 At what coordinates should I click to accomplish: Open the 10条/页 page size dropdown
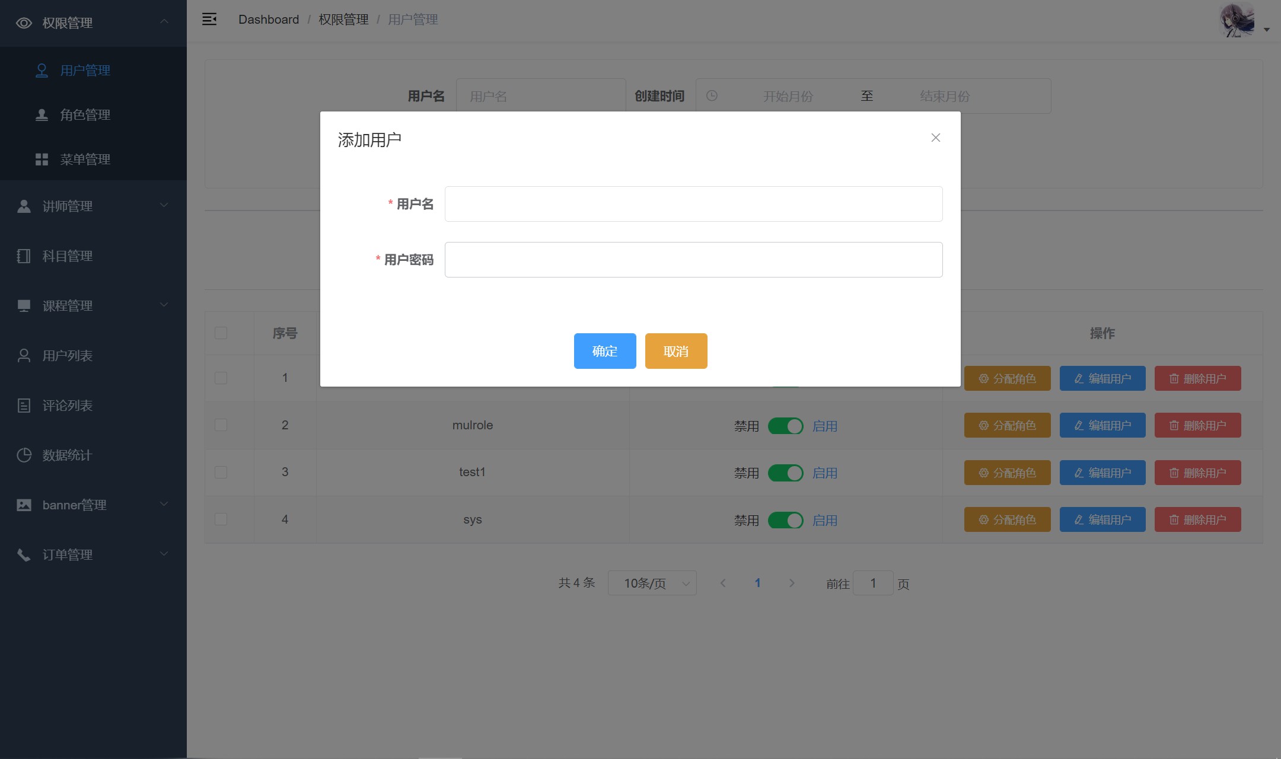pyautogui.click(x=652, y=583)
